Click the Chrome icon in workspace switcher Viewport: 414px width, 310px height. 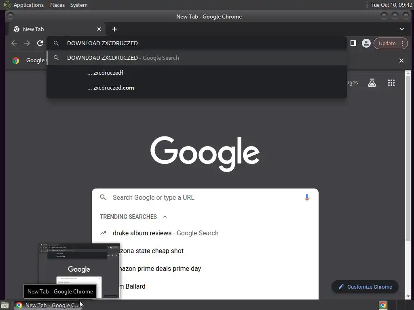[x=383, y=305]
